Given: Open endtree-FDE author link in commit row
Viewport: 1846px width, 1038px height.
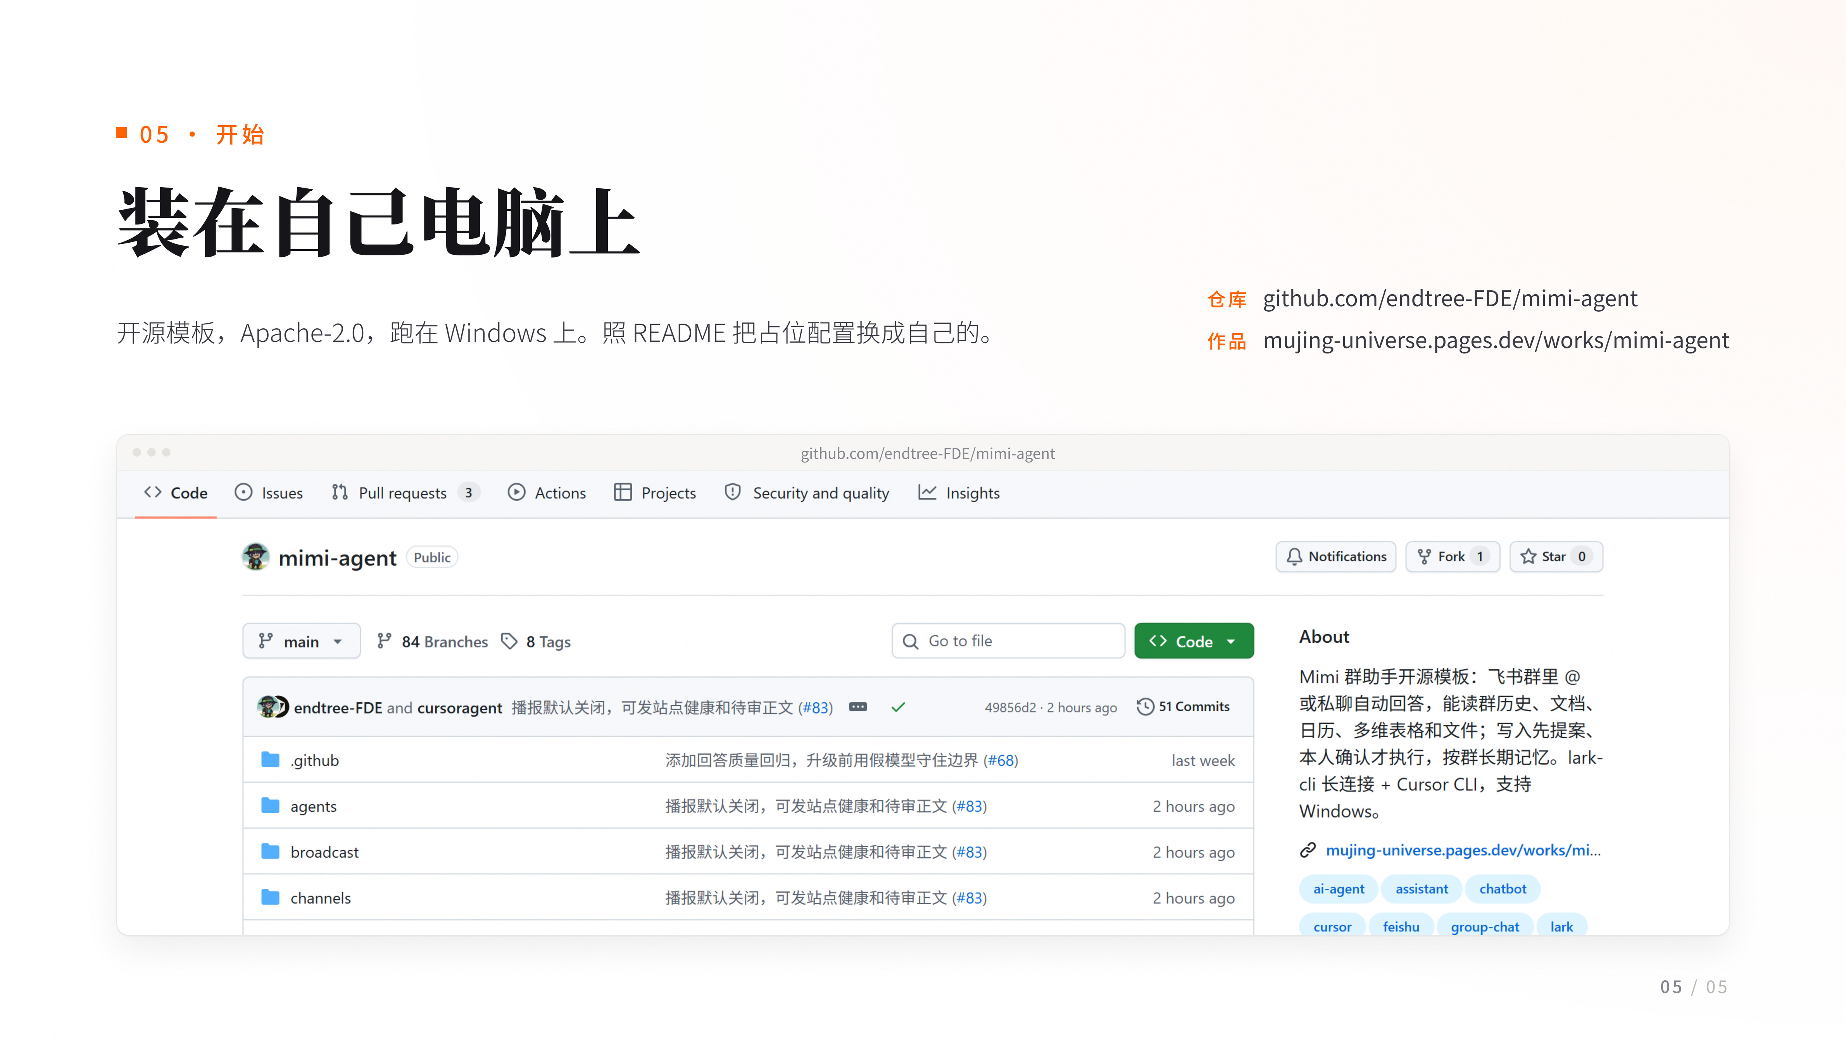Looking at the screenshot, I should (x=338, y=708).
